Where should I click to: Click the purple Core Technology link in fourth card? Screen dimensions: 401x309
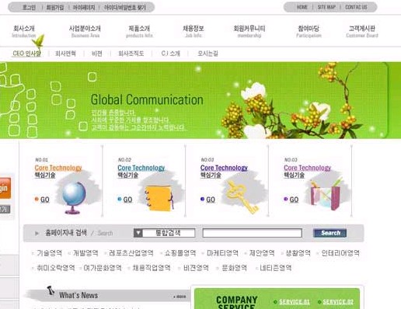(308, 168)
